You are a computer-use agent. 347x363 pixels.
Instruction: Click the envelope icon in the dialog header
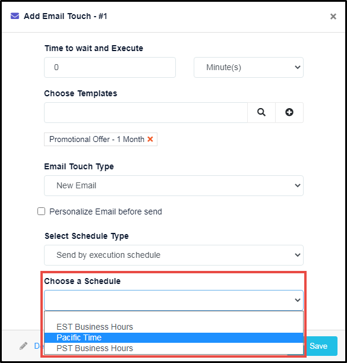15,16
